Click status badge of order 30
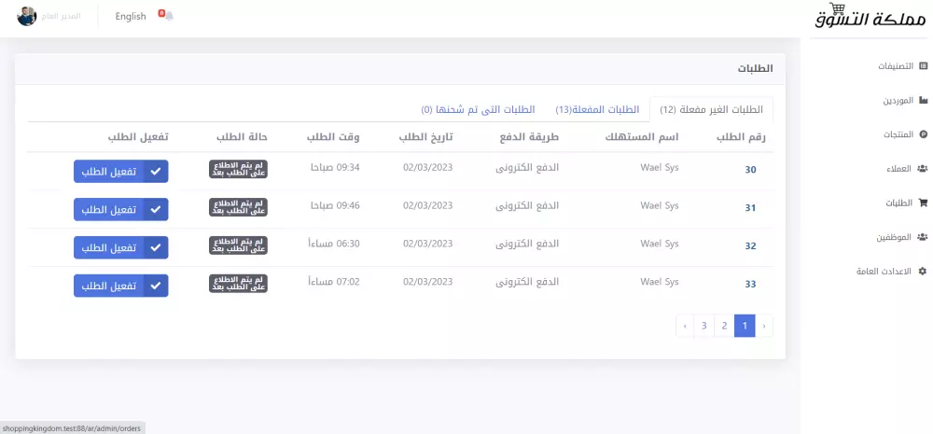This screenshot has width=933, height=434. click(238, 169)
